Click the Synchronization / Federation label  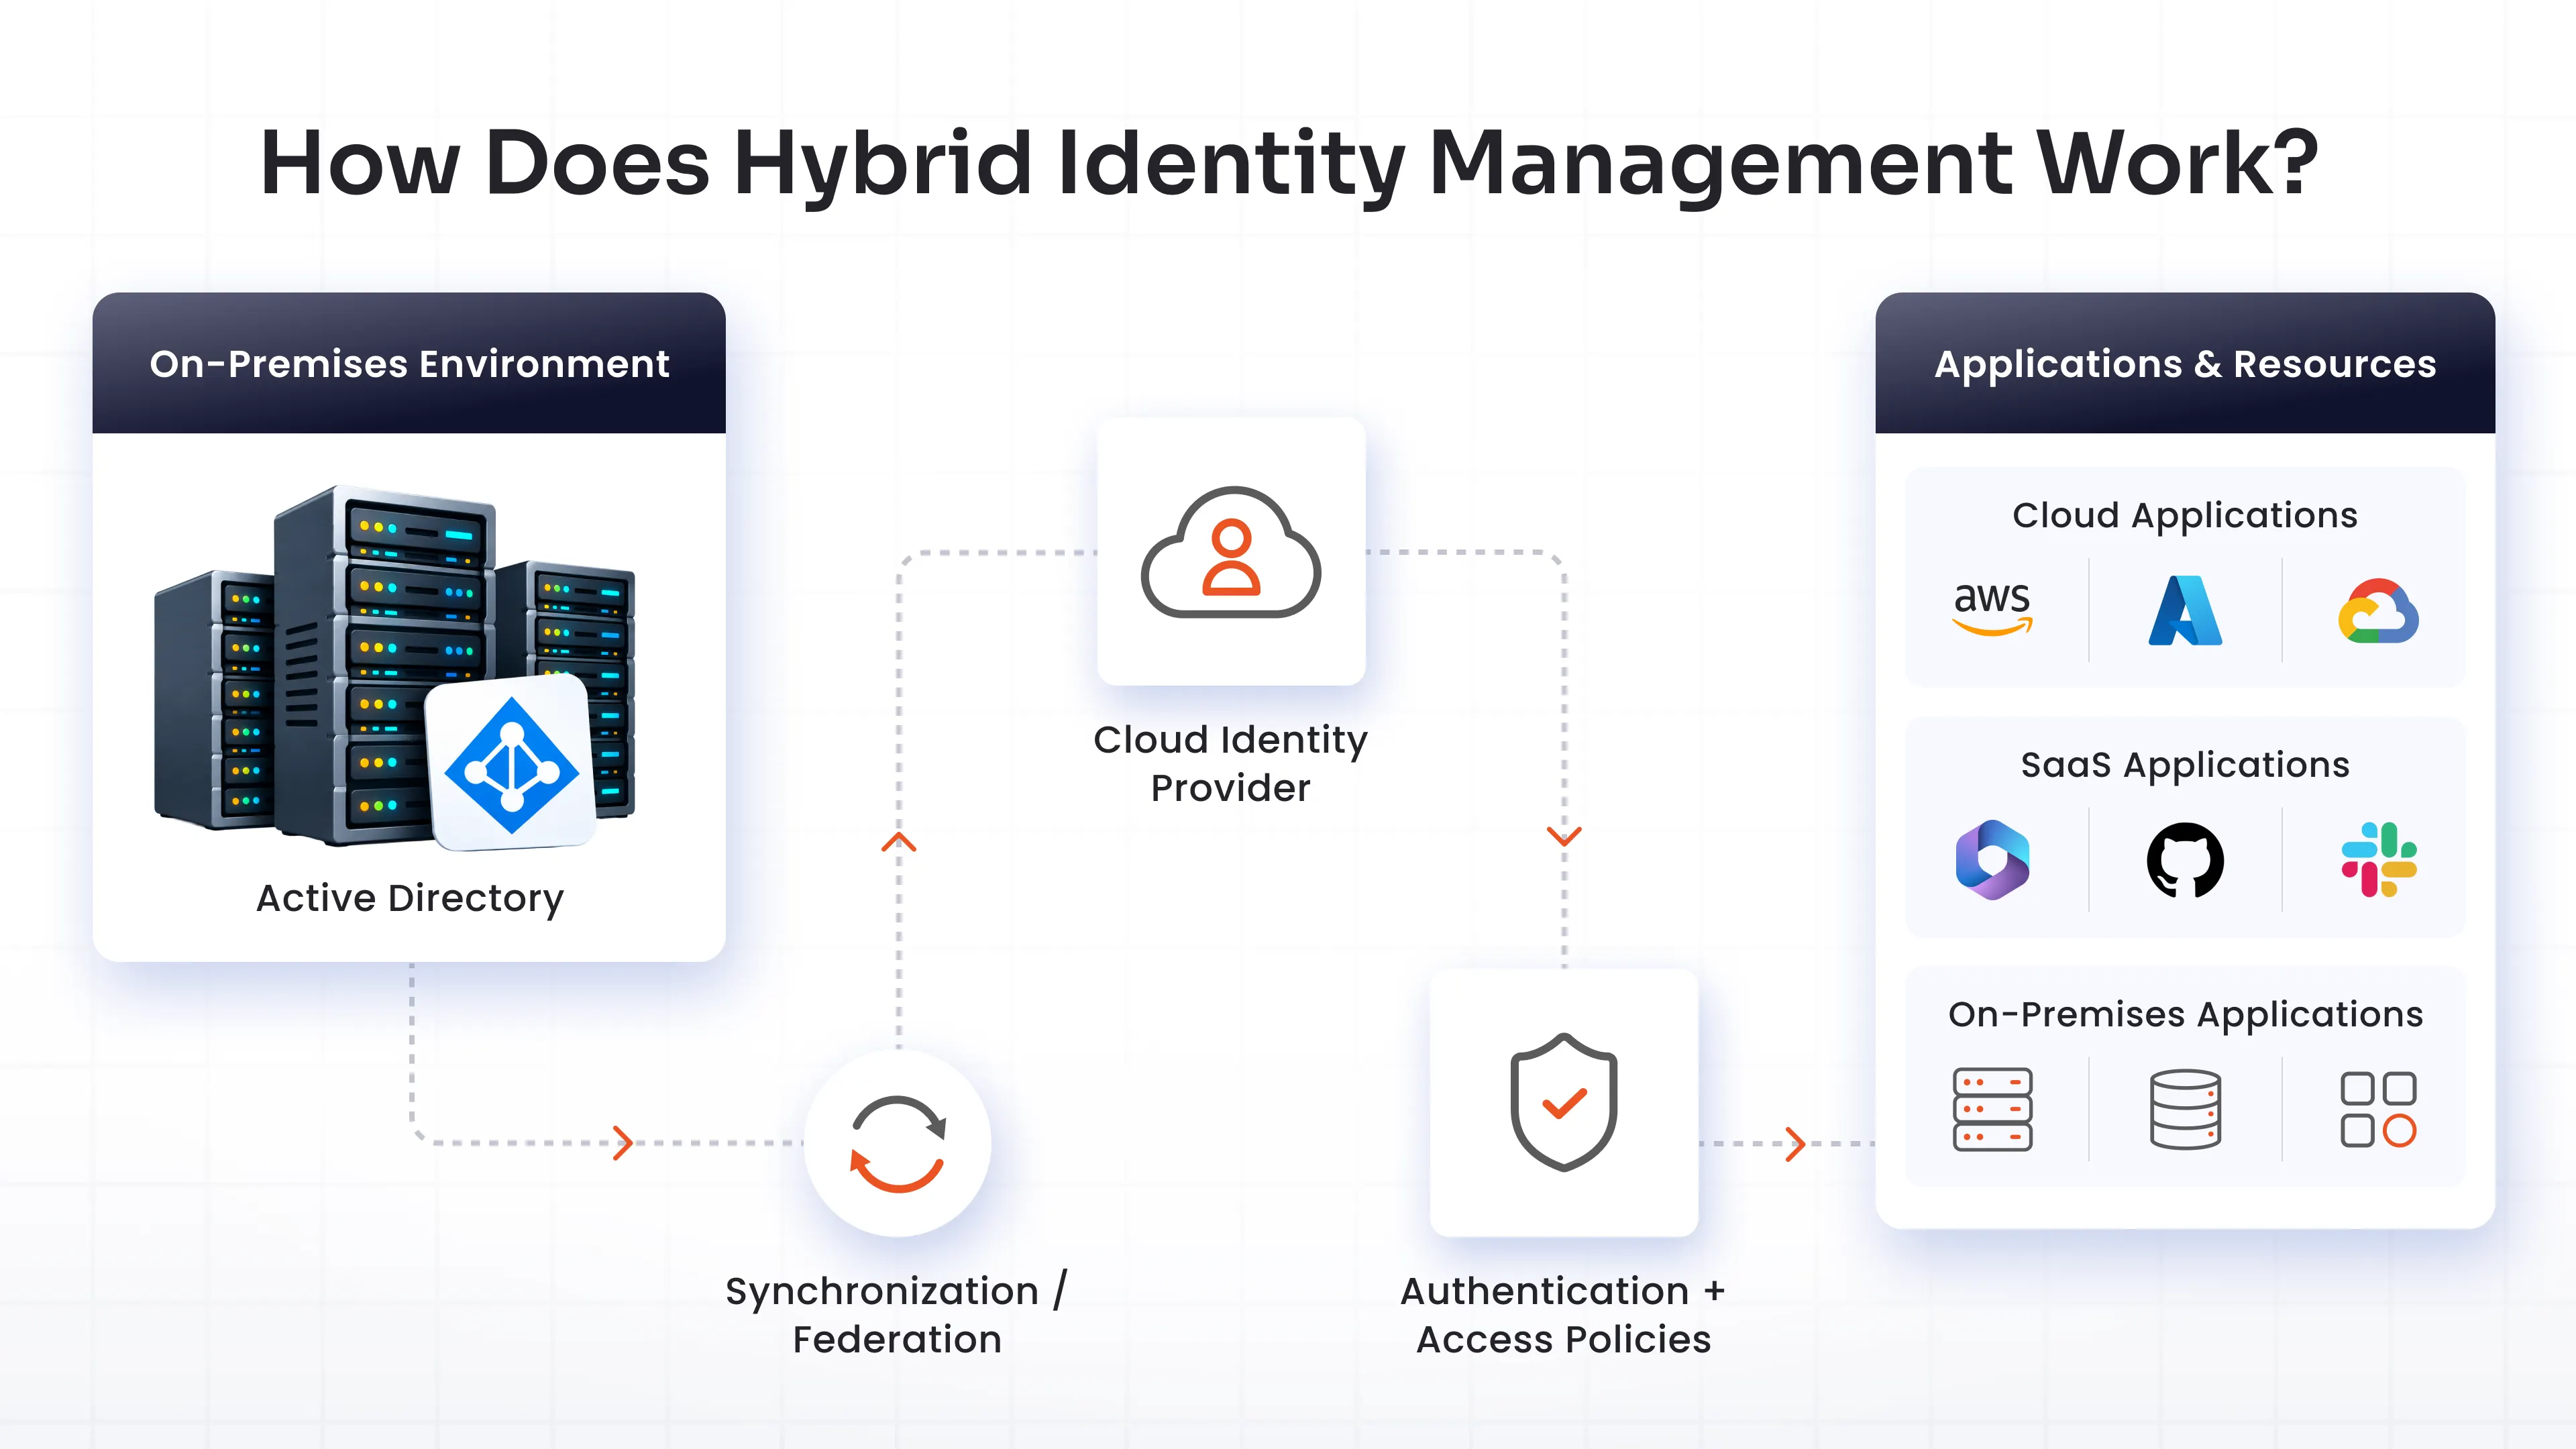897,1314
